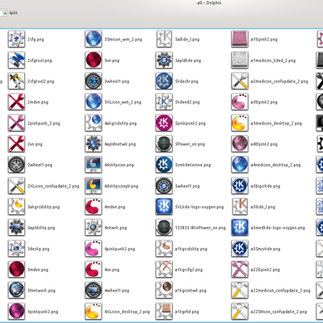Click the file name a1kgrcdsktp.png
Screen dimensions: 323x323
coord(191,249)
